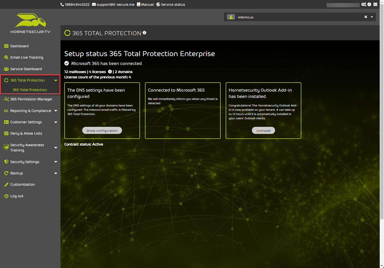The image size is (384, 268).
Task: Open 365 Permission Manager
Action: pyautogui.click(x=31, y=99)
